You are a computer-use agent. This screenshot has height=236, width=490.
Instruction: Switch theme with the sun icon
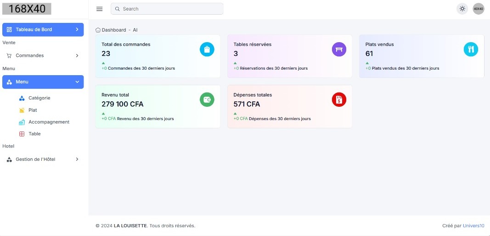click(462, 9)
